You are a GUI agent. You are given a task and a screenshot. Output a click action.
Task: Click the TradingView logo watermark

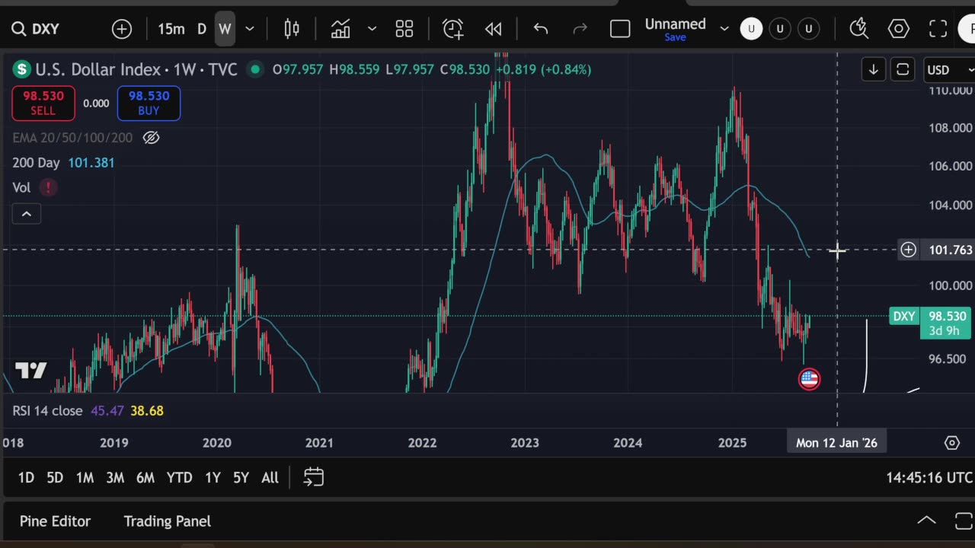(x=31, y=371)
